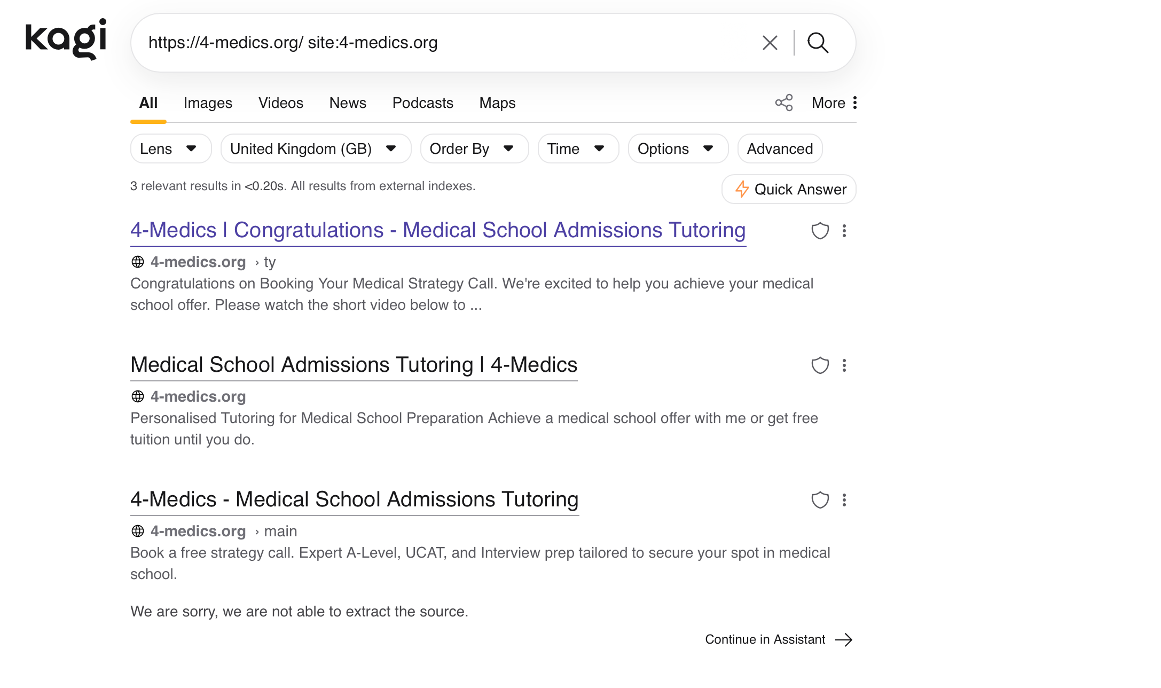Click shield icon for second 4-Medics result

pos(820,365)
